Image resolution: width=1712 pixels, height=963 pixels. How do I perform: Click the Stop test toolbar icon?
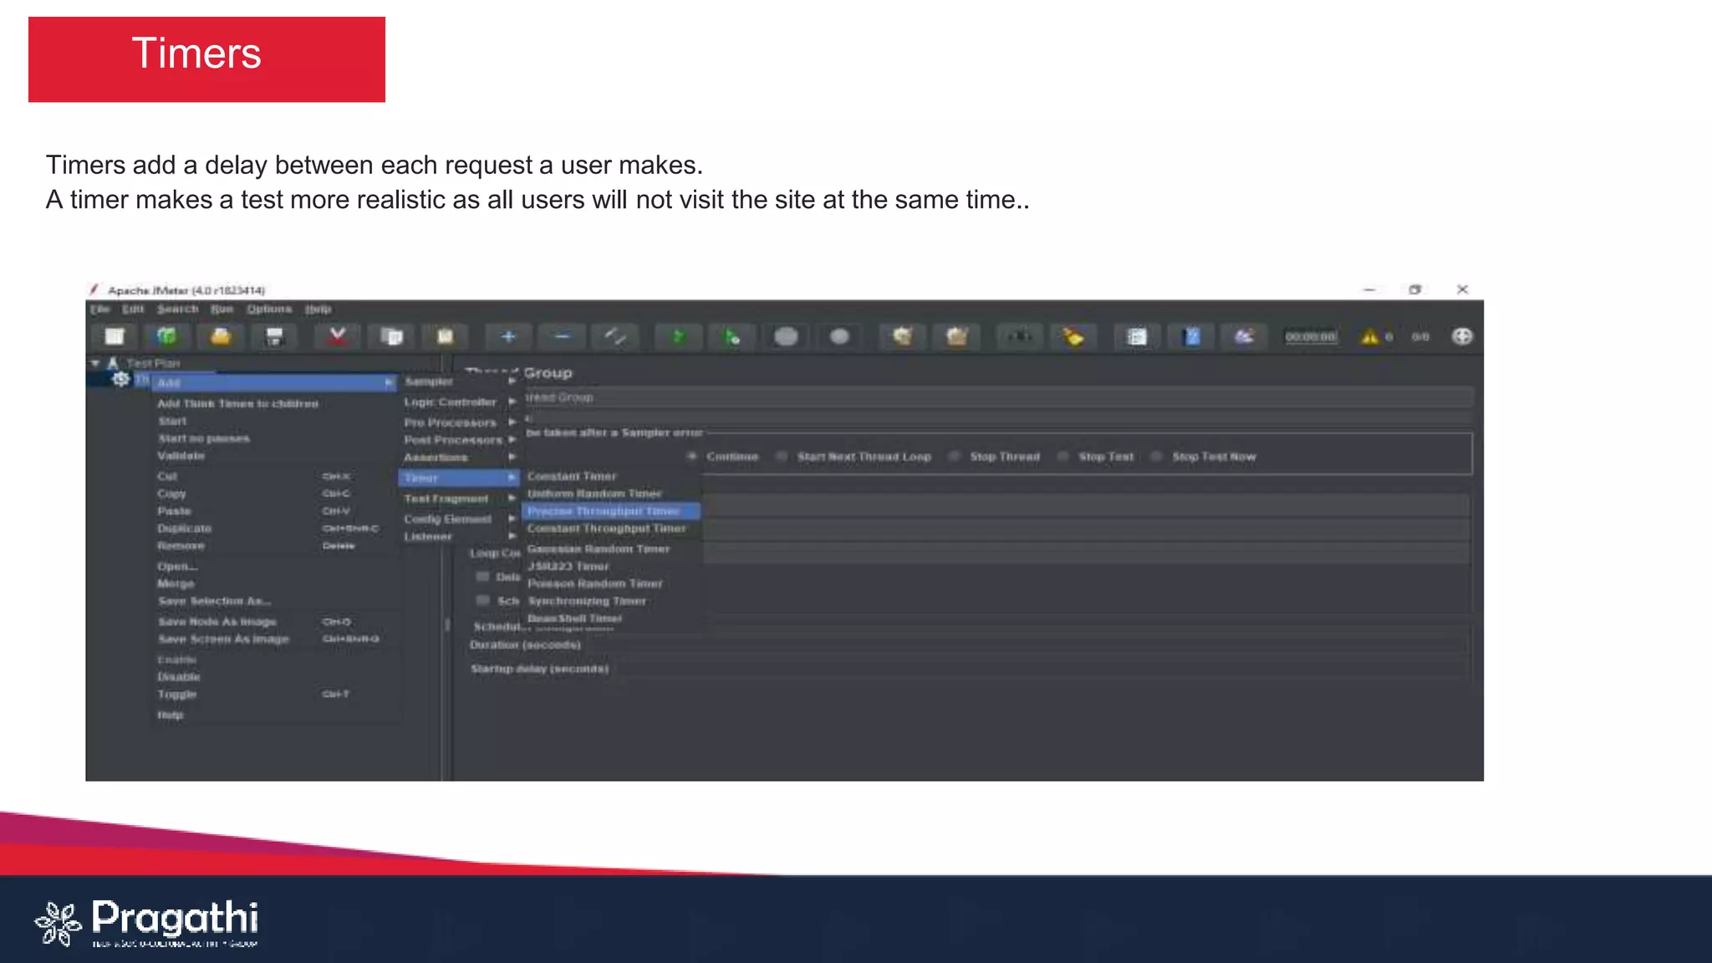click(786, 337)
